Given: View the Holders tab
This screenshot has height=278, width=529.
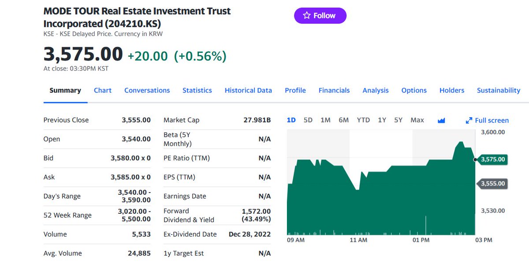Looking at the screenshot, I should (x=452, y=90).
